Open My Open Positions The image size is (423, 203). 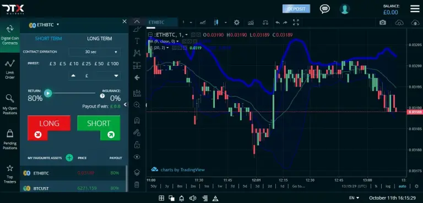10,104
